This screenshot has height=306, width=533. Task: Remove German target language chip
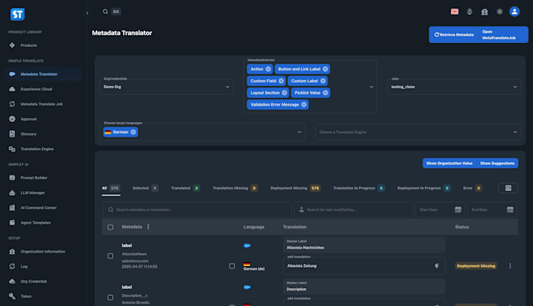(133, 132)
